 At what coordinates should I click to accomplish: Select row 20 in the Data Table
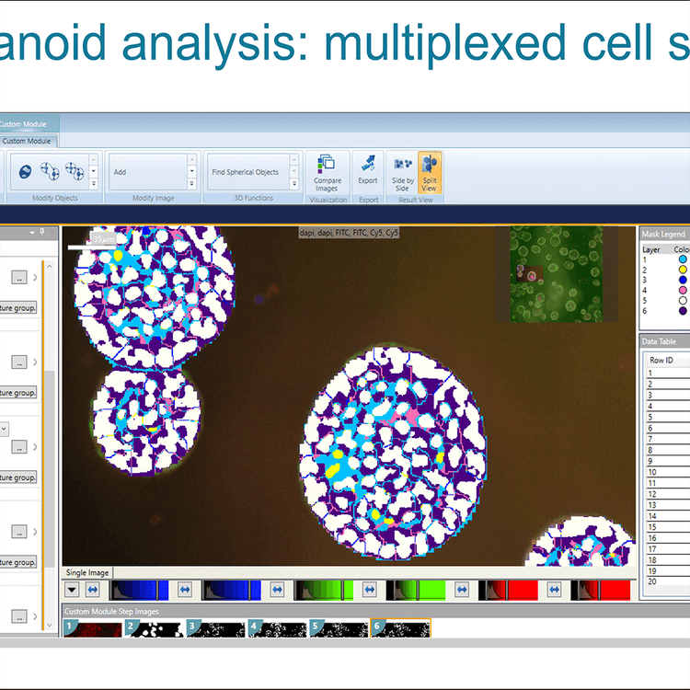pos(668,581)
